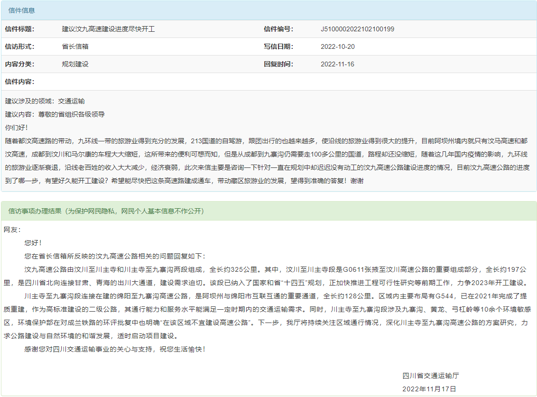
Task: Click the 规划建设 category value
Action: [x=75, y=64]
